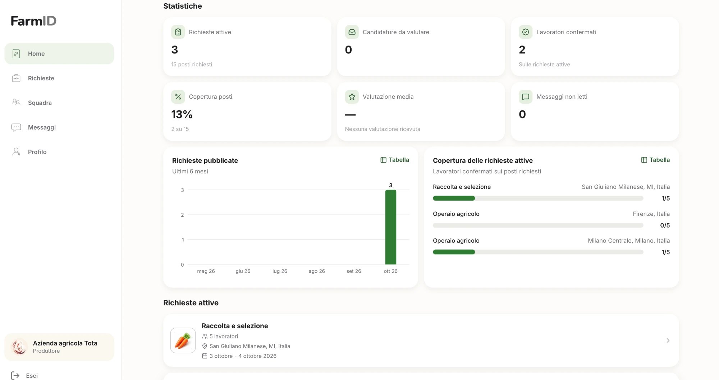719x380 pixels.
Task: Click the green ott 26 bar in chart
Action: click(x=391, y=227)
